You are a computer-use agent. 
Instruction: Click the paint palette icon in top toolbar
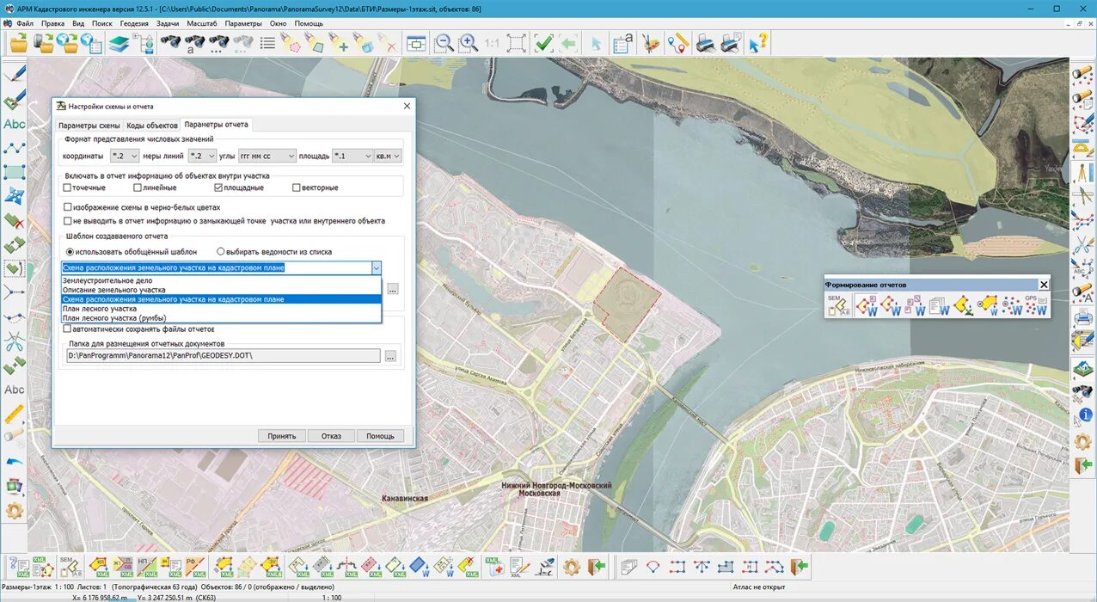tap(651, 42)
